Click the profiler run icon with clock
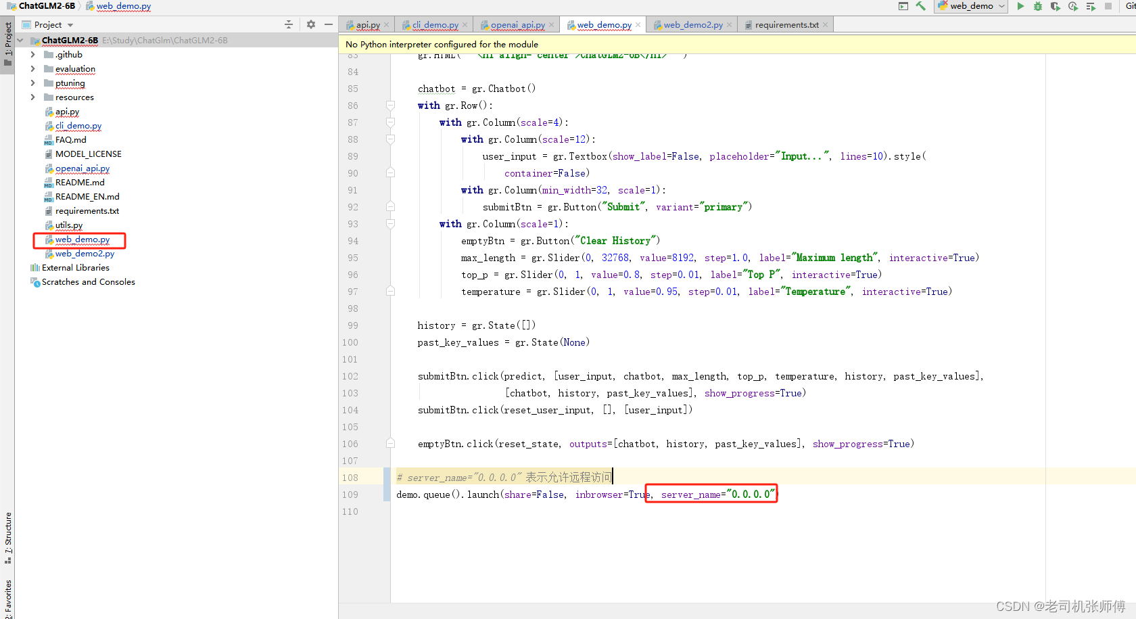The height and width of the screenshot is (619, 1136). [x=1073, y=6]
